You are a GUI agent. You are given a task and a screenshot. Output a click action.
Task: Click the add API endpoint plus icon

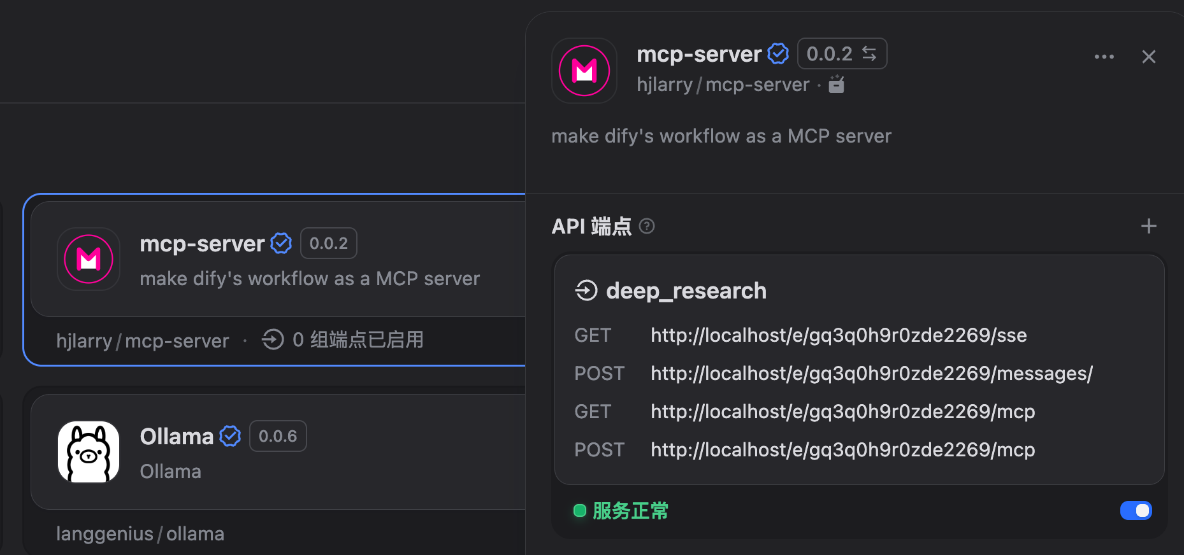pos(1148,226)
